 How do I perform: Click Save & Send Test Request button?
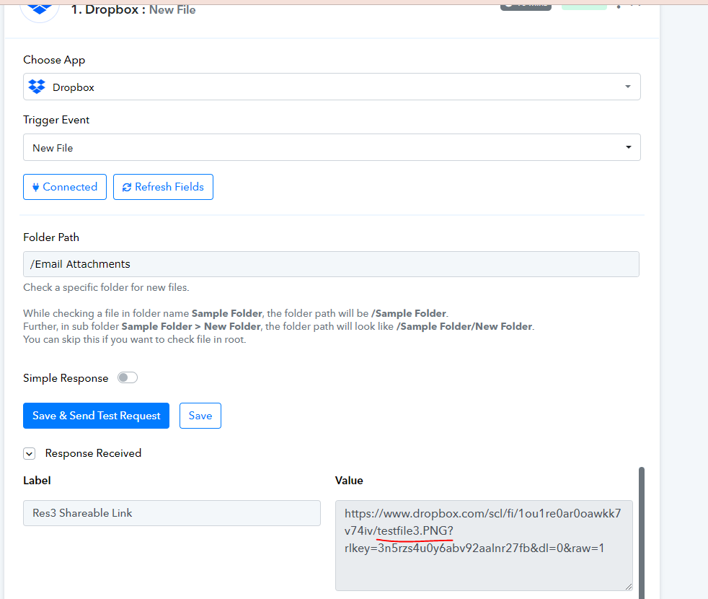pyautogui.click(x=96, y=416)
